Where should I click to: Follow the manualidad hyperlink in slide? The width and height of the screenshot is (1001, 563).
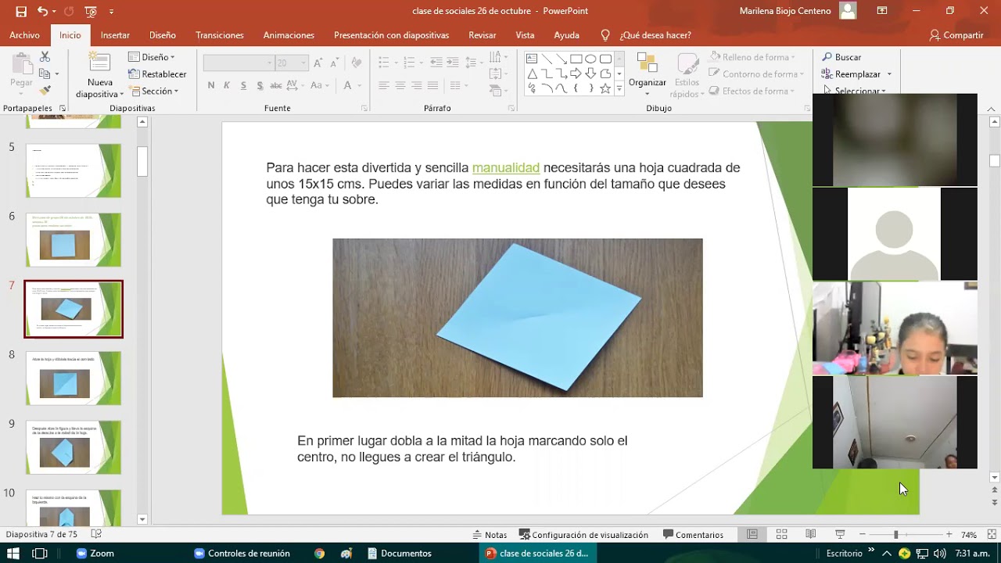coord(506,167)
